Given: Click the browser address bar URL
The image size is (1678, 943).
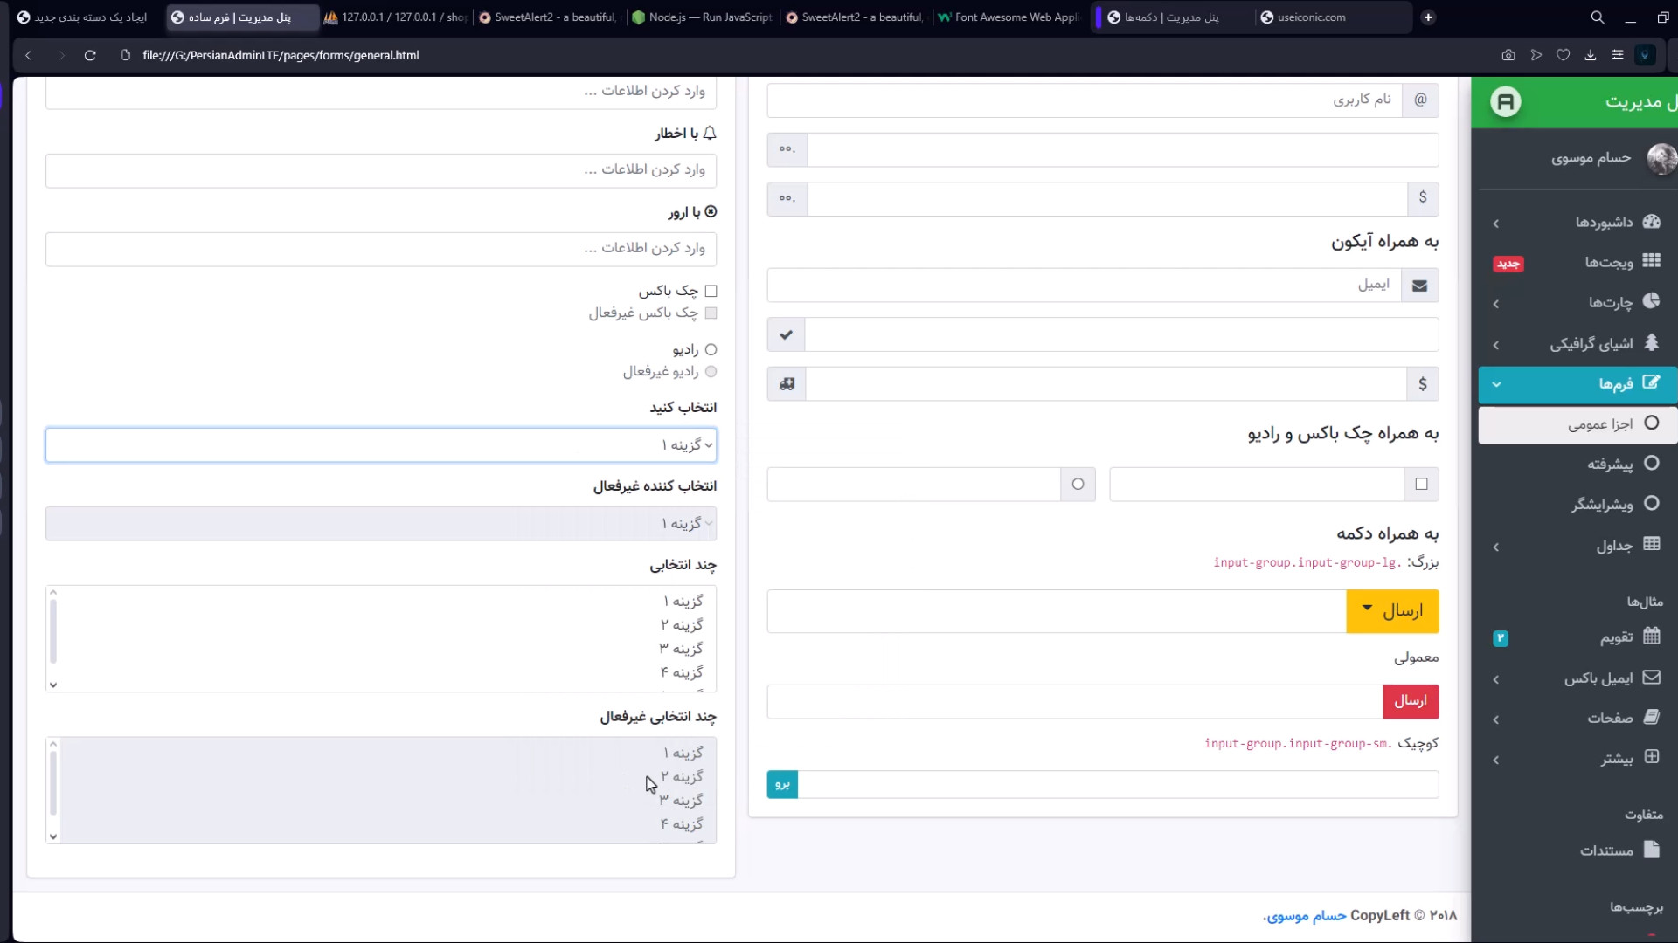Looking at the screenshot, I should (281, 55).
